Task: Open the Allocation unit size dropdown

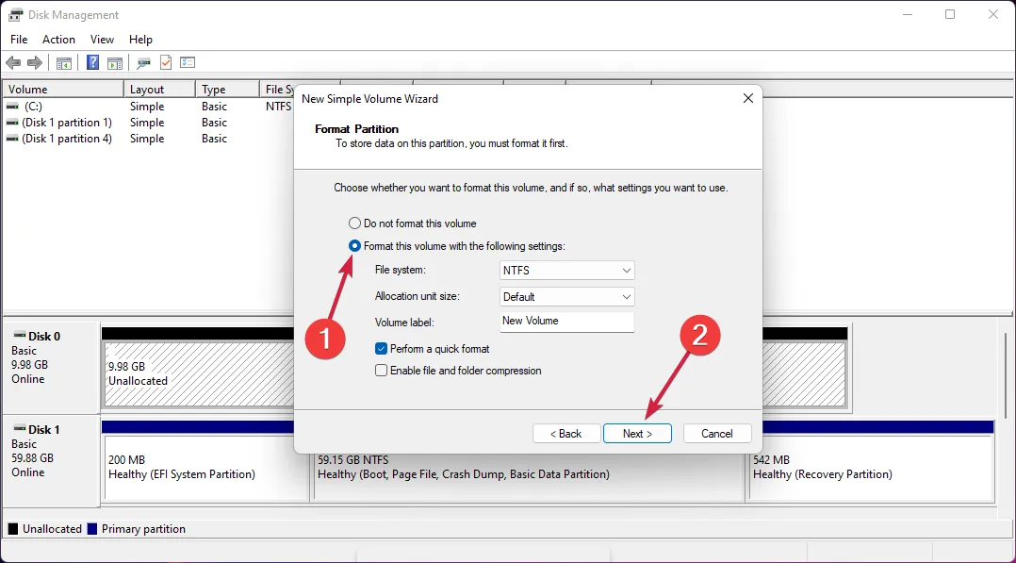Action: coord(567,297)
